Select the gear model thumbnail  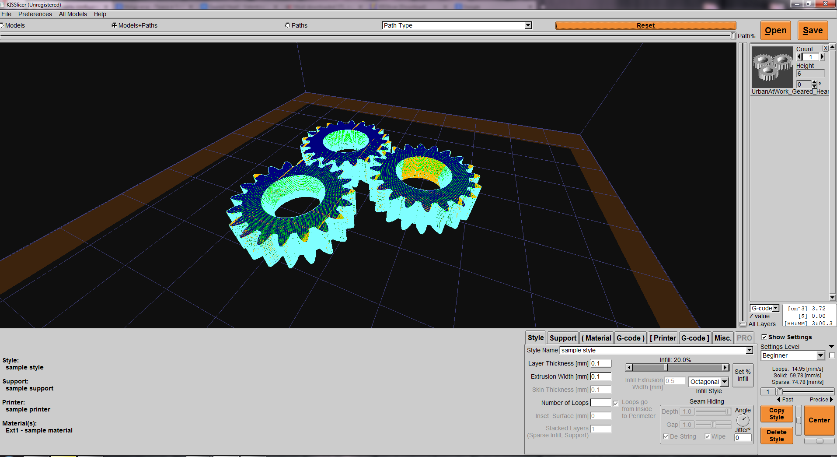click(x=772, y=67)
